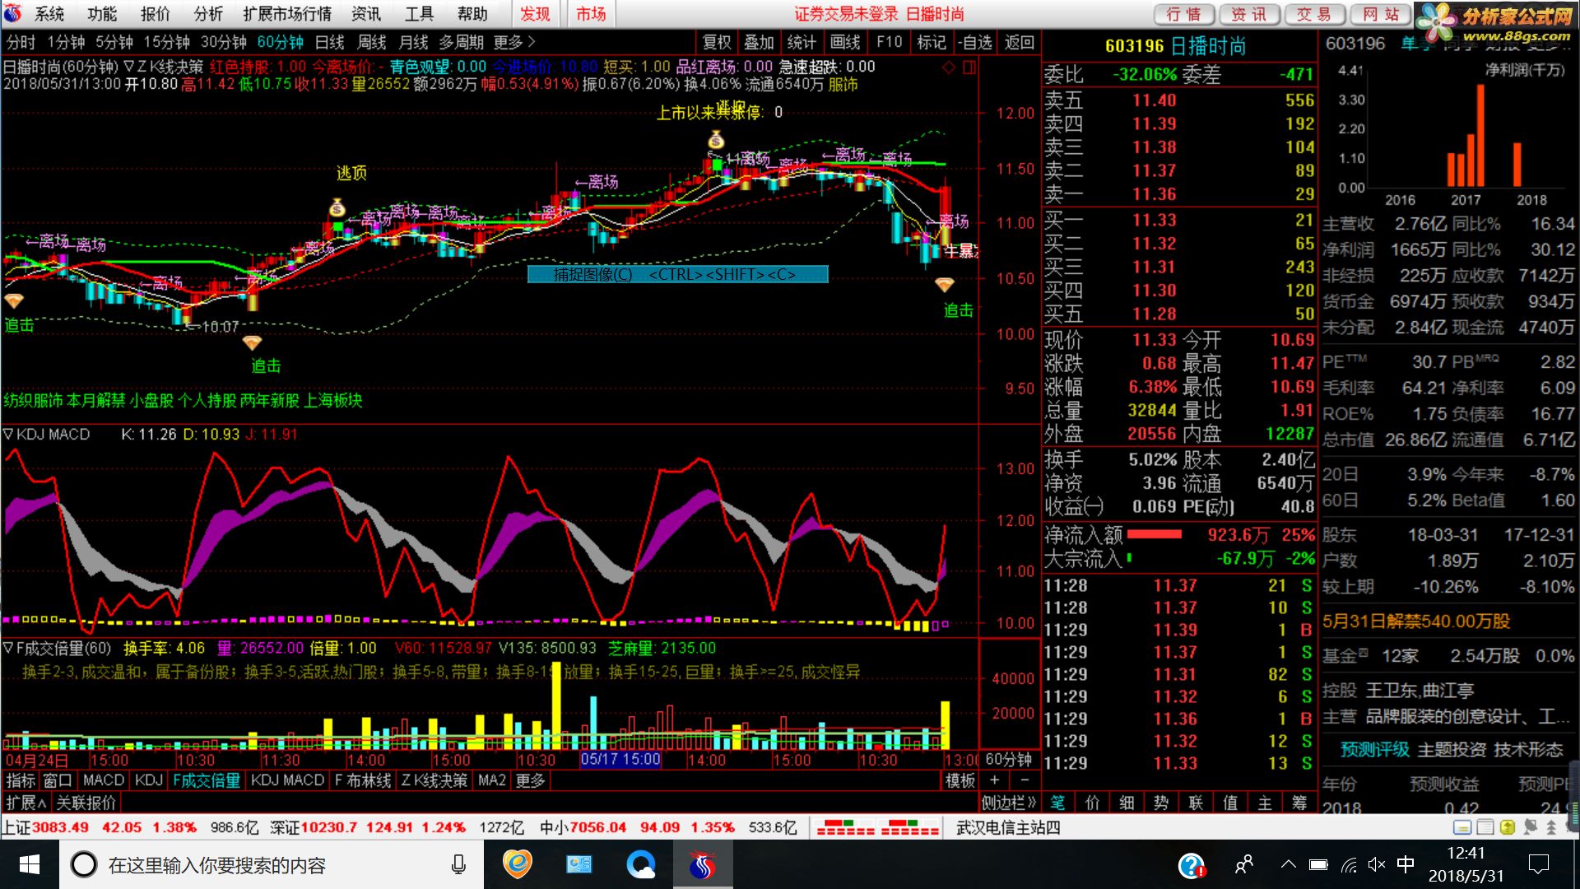Click the 网站 button at top right
The image size is (1580, 889).
(1380, 14)
